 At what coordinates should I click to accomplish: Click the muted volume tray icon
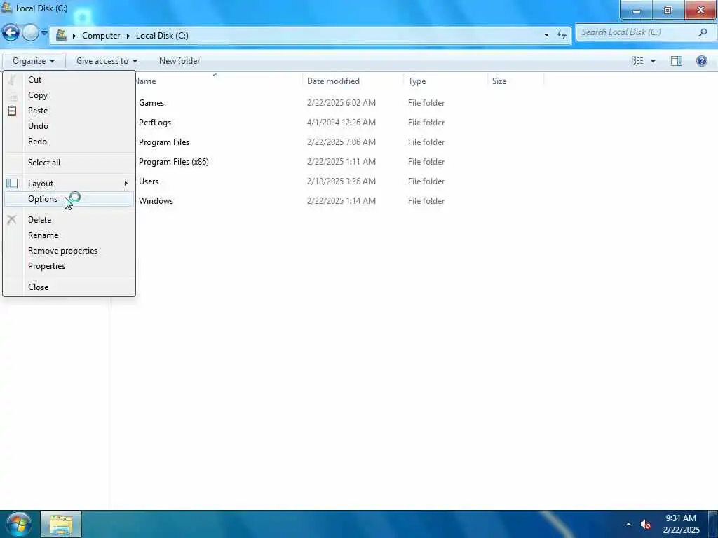coord(646,525)
